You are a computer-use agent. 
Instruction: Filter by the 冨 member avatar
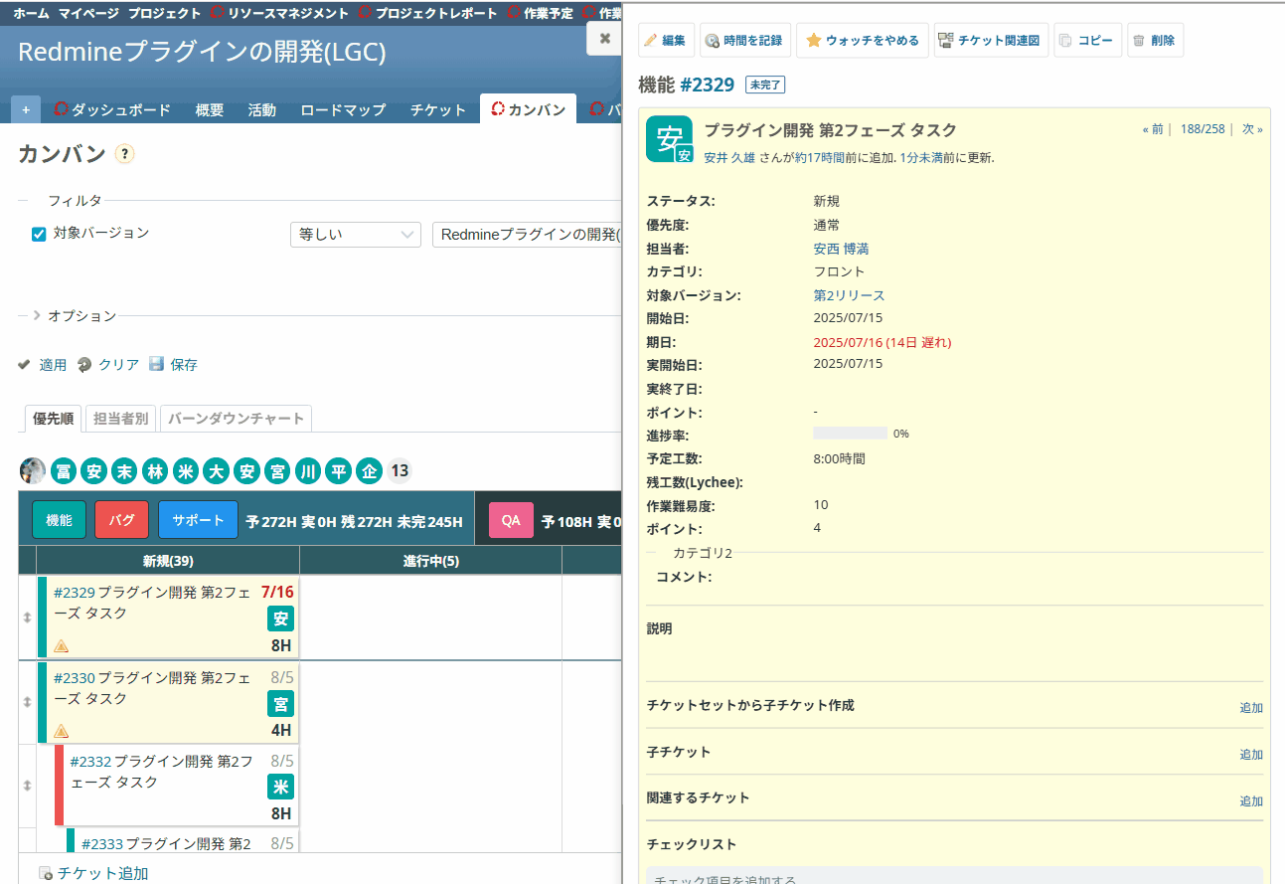coord(64,471)
